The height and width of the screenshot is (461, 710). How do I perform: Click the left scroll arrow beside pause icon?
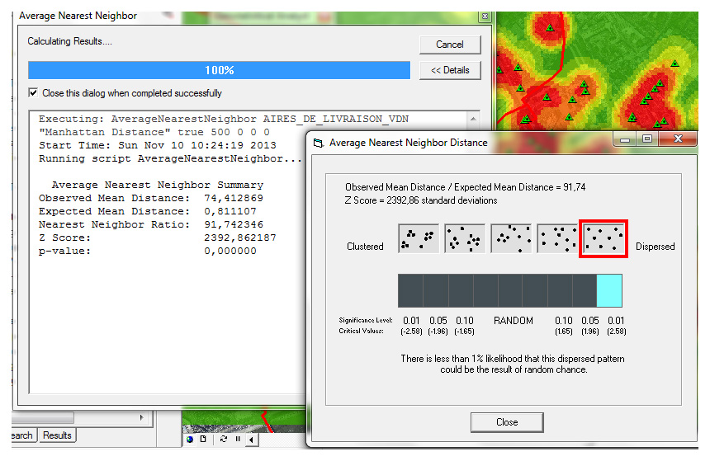pos(251,439)
